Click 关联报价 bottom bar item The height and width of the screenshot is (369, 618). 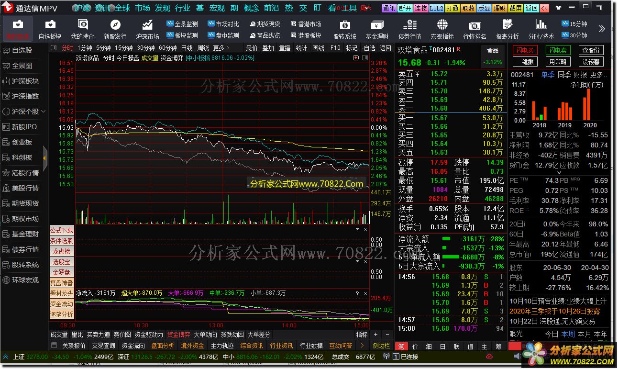(74, 346)
